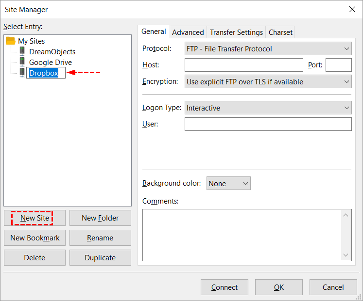Click the Connect button
Viewport: 363px width, 301px height.
click(225, 287)
